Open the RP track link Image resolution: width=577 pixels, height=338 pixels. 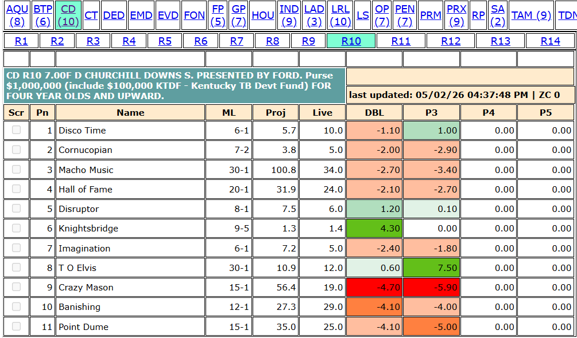[478, 15]
